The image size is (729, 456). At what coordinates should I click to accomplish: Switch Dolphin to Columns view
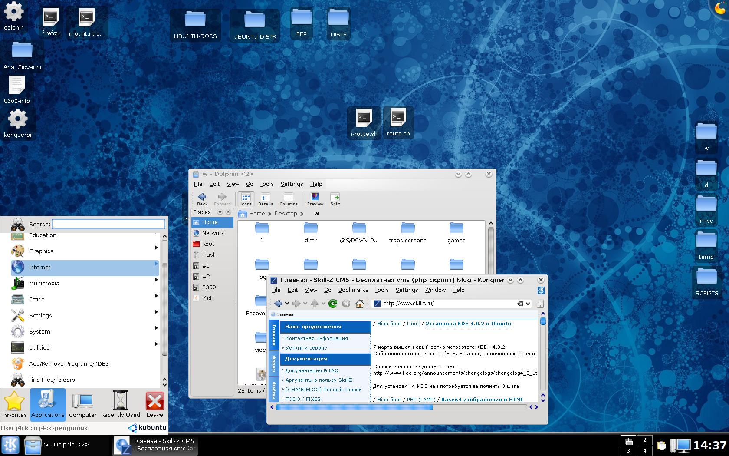(288, 199)
